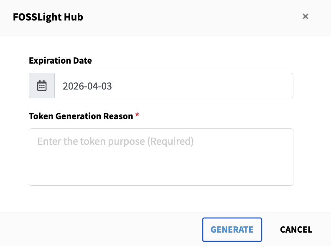331x246 pixels.
Task: Open the date picker via calendar addon
Action: pos(42,86)
